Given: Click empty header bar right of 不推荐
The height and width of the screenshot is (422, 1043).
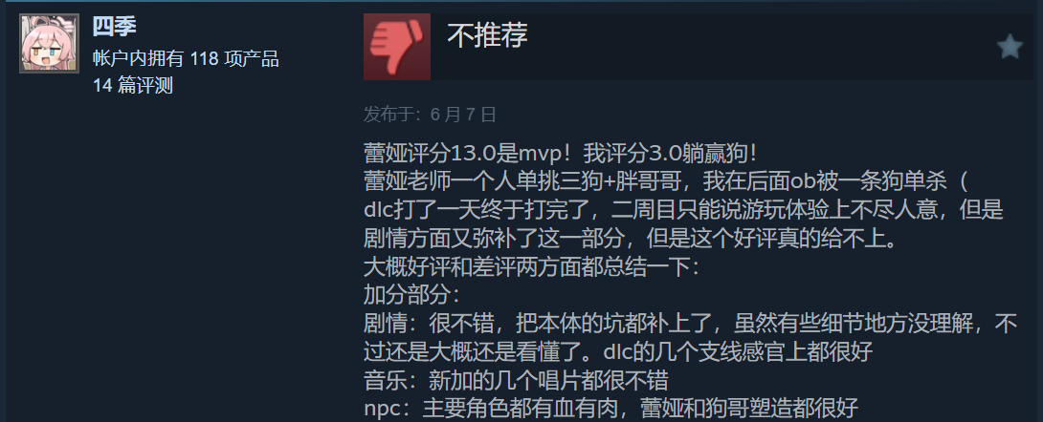Looking at the screenshot, I should (758, 47).
